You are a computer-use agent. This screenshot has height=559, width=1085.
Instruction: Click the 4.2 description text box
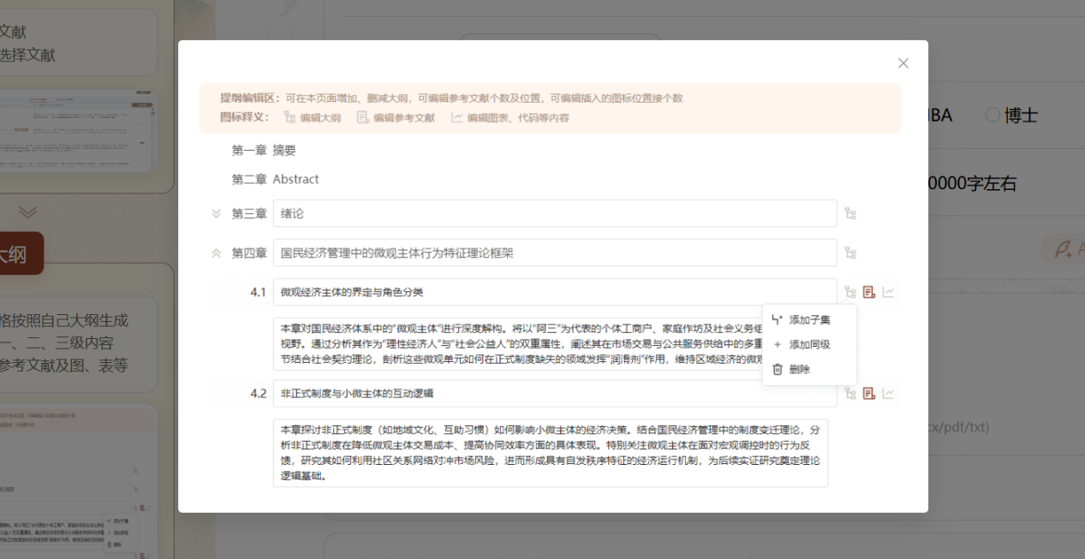551,453
